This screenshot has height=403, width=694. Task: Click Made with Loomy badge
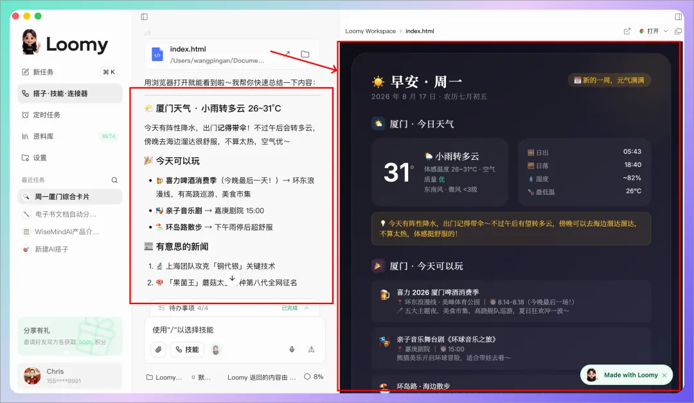point(626,375)
